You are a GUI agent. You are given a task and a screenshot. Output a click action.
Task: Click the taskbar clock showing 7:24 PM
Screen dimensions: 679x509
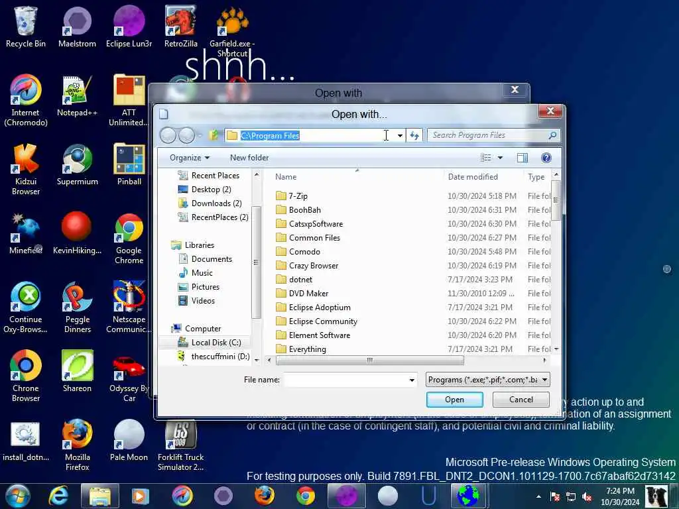(x=620, y=496)
